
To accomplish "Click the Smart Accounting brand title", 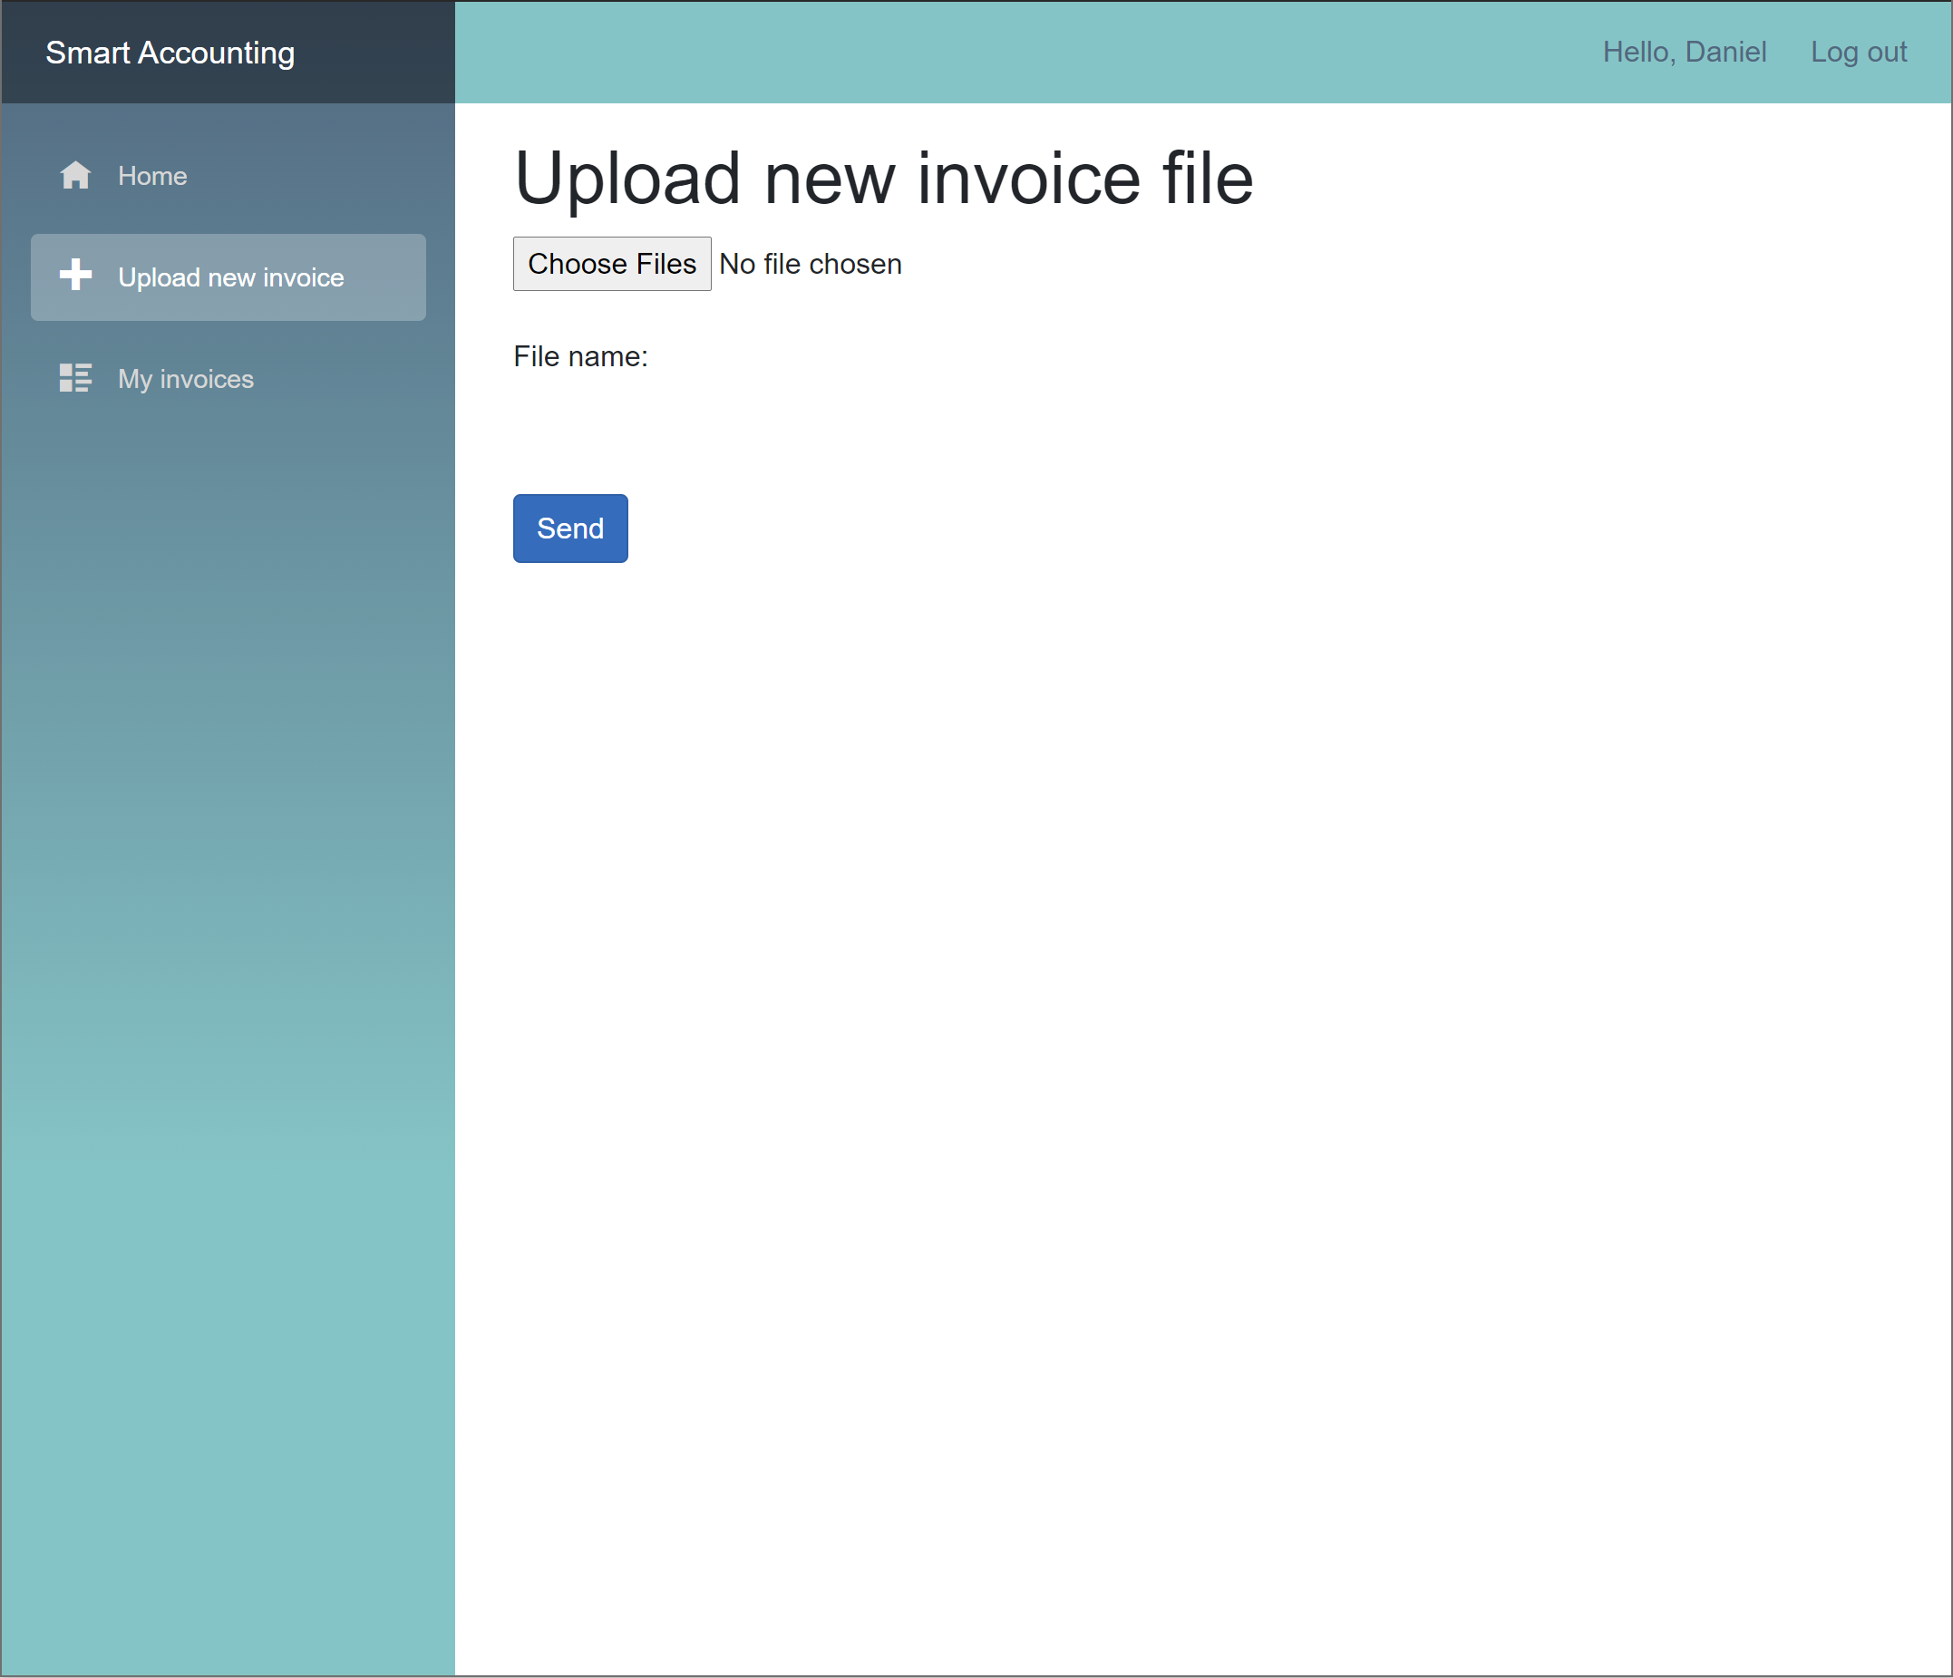I will pyautogui.click(x=170, y=53).
